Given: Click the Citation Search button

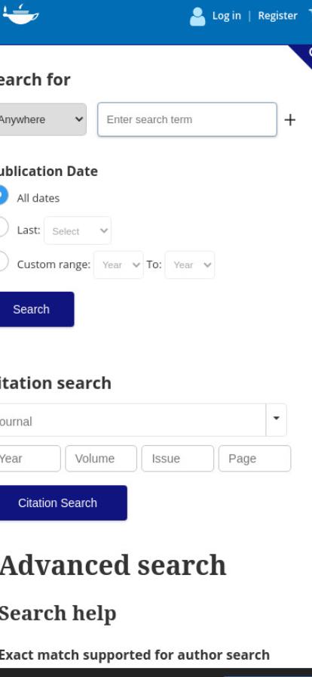Looking at the screenshot, I should (63, 502).
